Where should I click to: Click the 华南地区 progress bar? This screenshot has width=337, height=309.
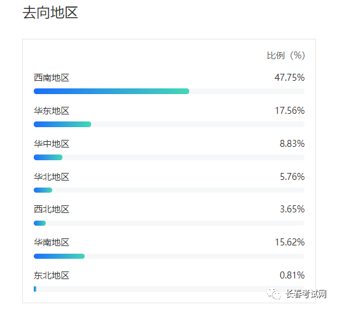169,256
